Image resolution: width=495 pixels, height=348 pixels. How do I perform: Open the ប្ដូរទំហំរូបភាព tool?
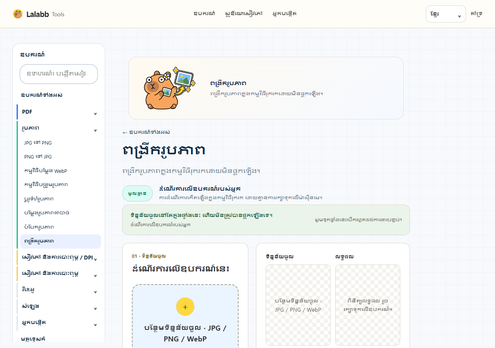click(x=60, y=199)
